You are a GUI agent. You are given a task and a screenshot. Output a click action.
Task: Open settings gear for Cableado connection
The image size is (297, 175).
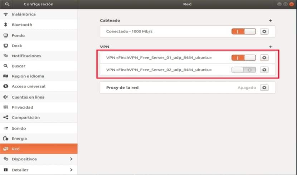pos(264,31)
